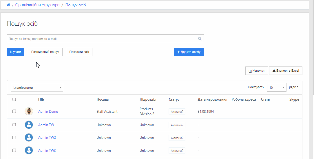Click the magnifier icon in search field
314x159 pixels.
pyautogui.click(x=200, y=39)
